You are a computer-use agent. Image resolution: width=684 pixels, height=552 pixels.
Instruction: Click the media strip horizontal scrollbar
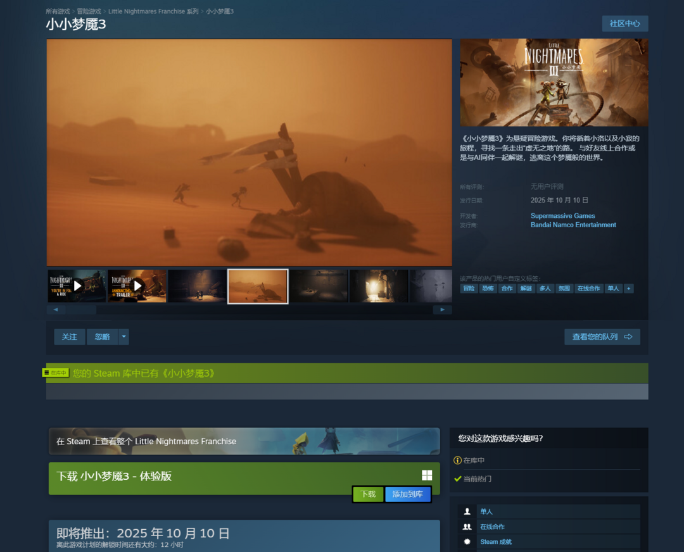[81, 310]
